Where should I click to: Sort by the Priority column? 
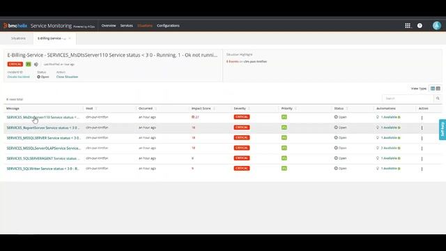pyautogui.click(x=295, y=109)
